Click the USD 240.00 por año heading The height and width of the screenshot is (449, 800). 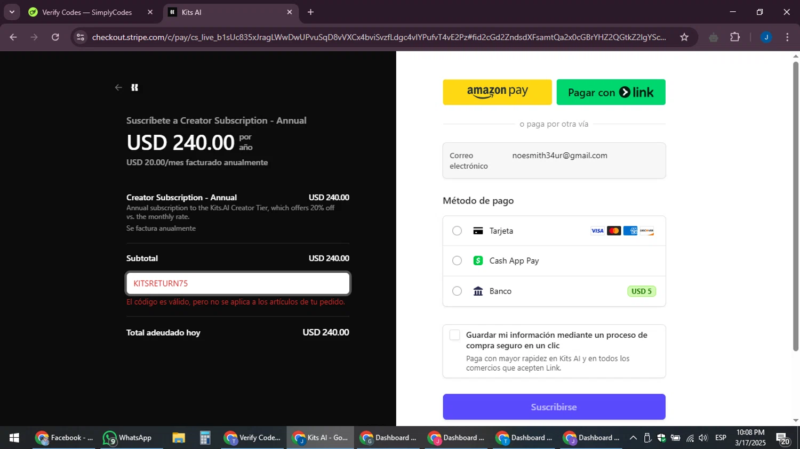tap(190, 142)
